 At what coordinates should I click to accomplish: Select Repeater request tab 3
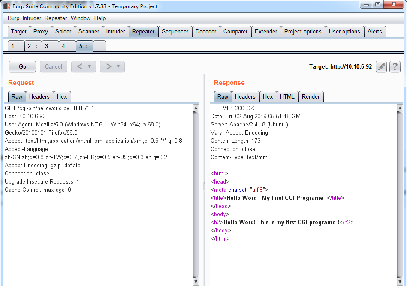coord(47,46)
